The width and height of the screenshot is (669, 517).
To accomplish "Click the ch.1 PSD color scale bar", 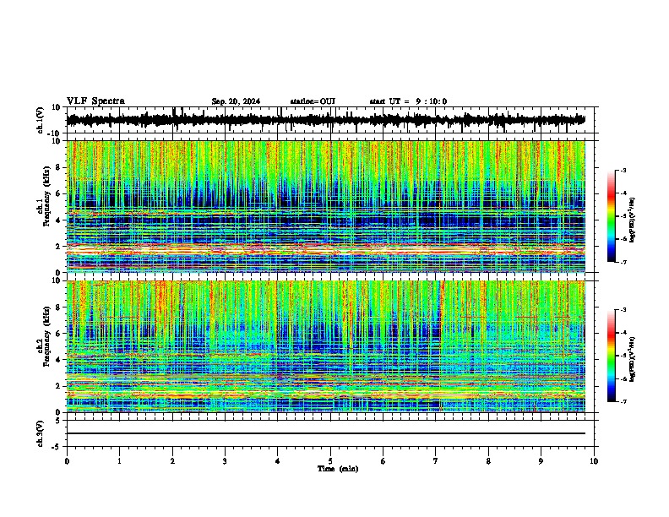I will pyautogui.click(x=611, y=216).
